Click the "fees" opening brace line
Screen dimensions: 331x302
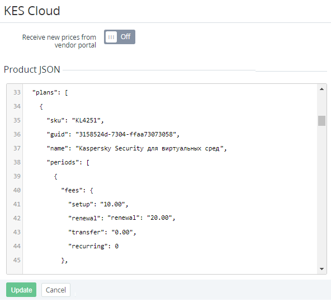point(77,190)
